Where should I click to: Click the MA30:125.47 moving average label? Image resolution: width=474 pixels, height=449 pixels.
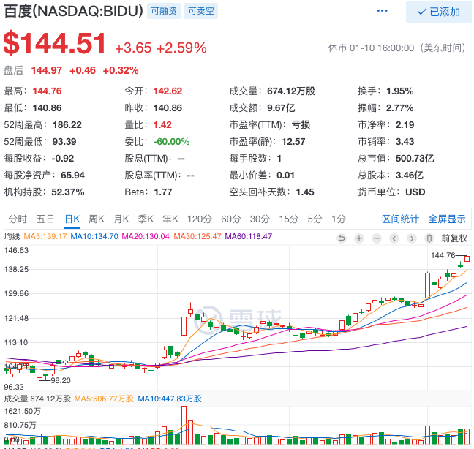(x=197, y=236)
